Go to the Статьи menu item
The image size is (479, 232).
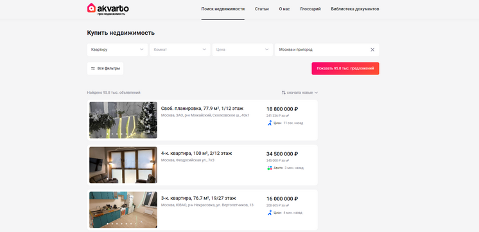click(262, 9)
